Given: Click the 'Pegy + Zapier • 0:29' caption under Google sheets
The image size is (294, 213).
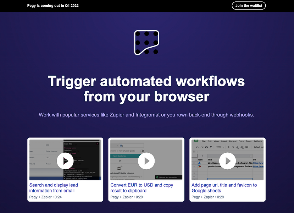Looking at the screenshot, I should (x=208, y=197).
